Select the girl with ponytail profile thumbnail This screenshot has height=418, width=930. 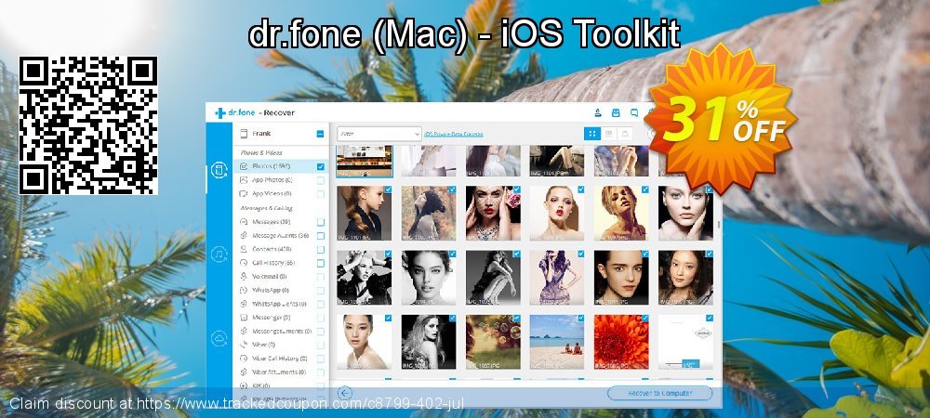pos(365,213)
